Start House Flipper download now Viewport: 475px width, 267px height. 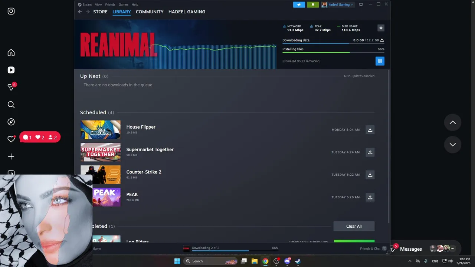(370, 129)
